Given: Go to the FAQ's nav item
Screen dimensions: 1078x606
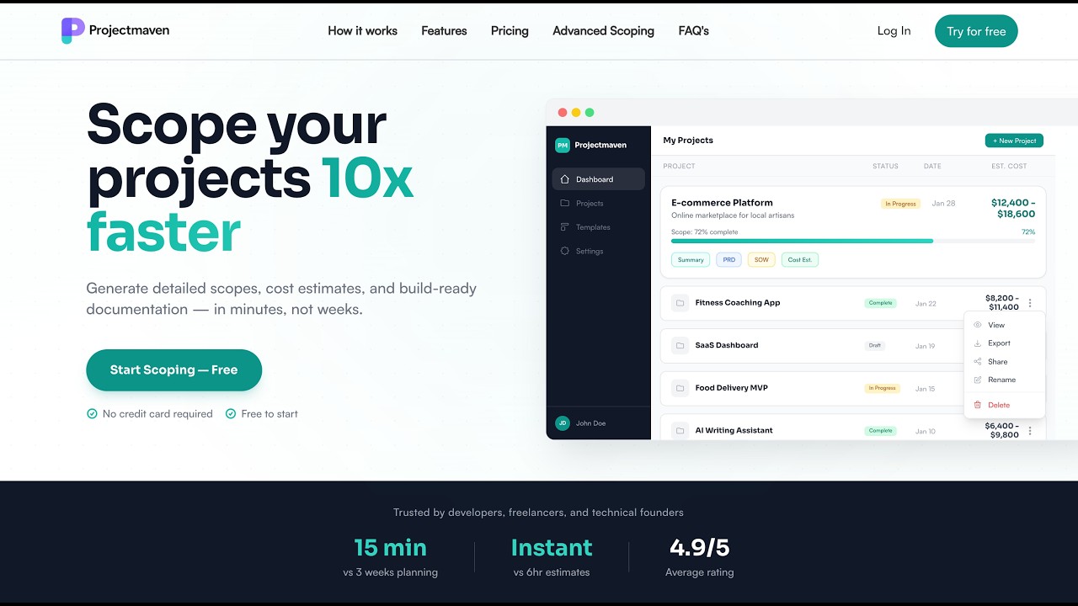Looking at the screenshot, I should click(694, 31).
